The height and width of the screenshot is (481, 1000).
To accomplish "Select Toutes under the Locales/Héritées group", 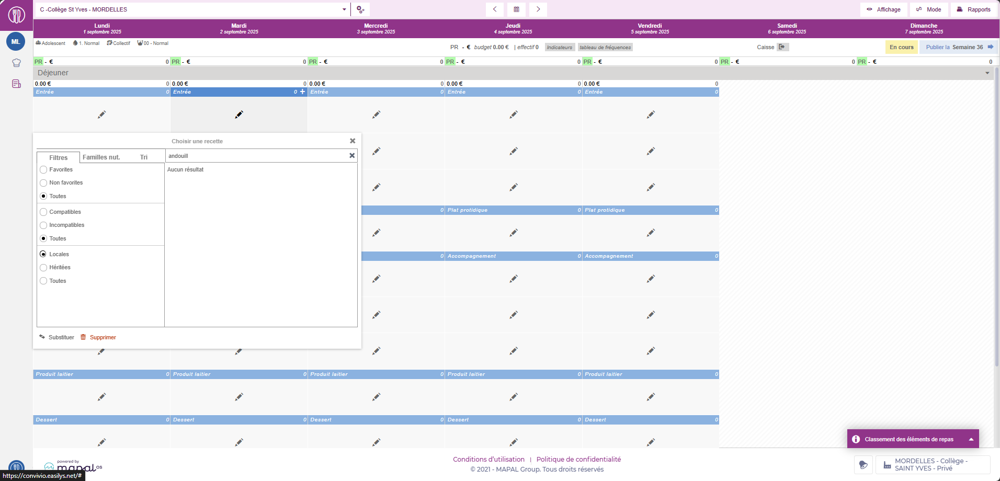I will point(43,281).
